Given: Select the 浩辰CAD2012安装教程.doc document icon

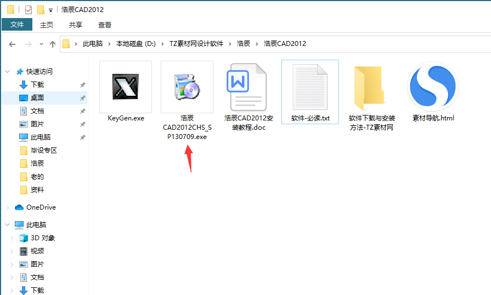Looking at the screenshot, I should pyautogui.click(x=247, y=87).
